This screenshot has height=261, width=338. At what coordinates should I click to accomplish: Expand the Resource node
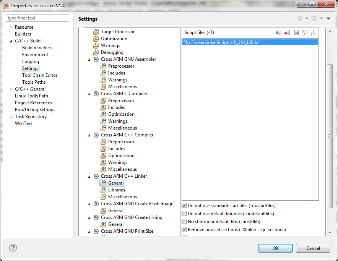pyautogui.click(x=11, y=28)
